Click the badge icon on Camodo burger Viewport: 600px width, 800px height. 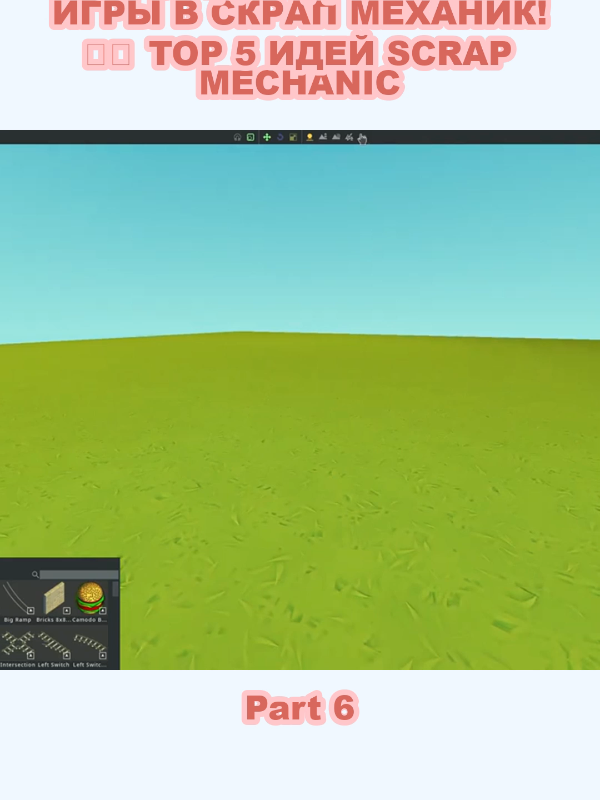point(103,611)
